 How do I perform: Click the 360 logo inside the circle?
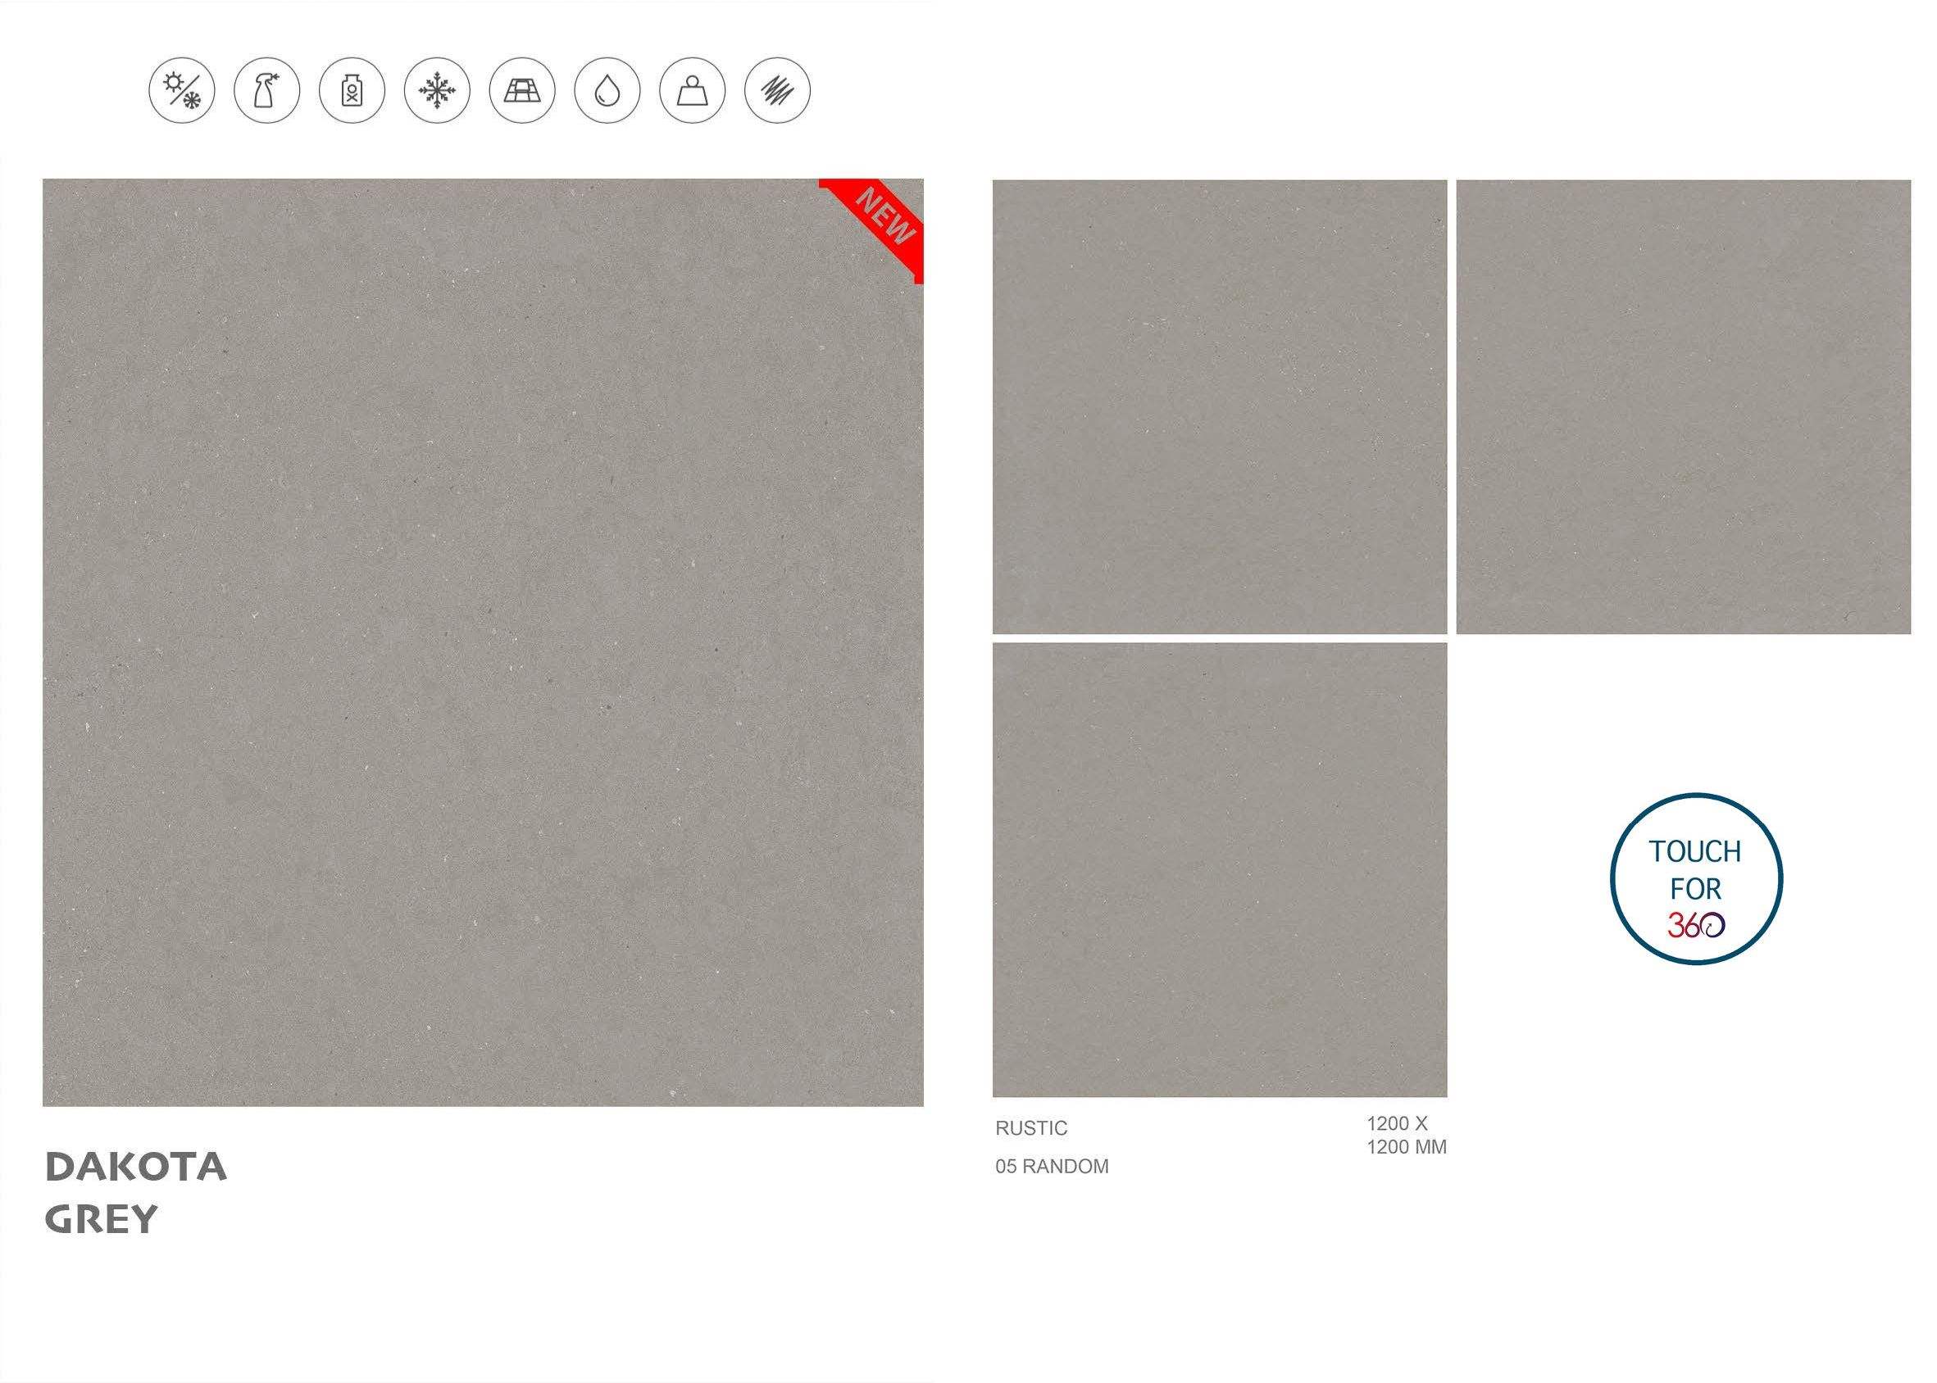[1696, 925]
